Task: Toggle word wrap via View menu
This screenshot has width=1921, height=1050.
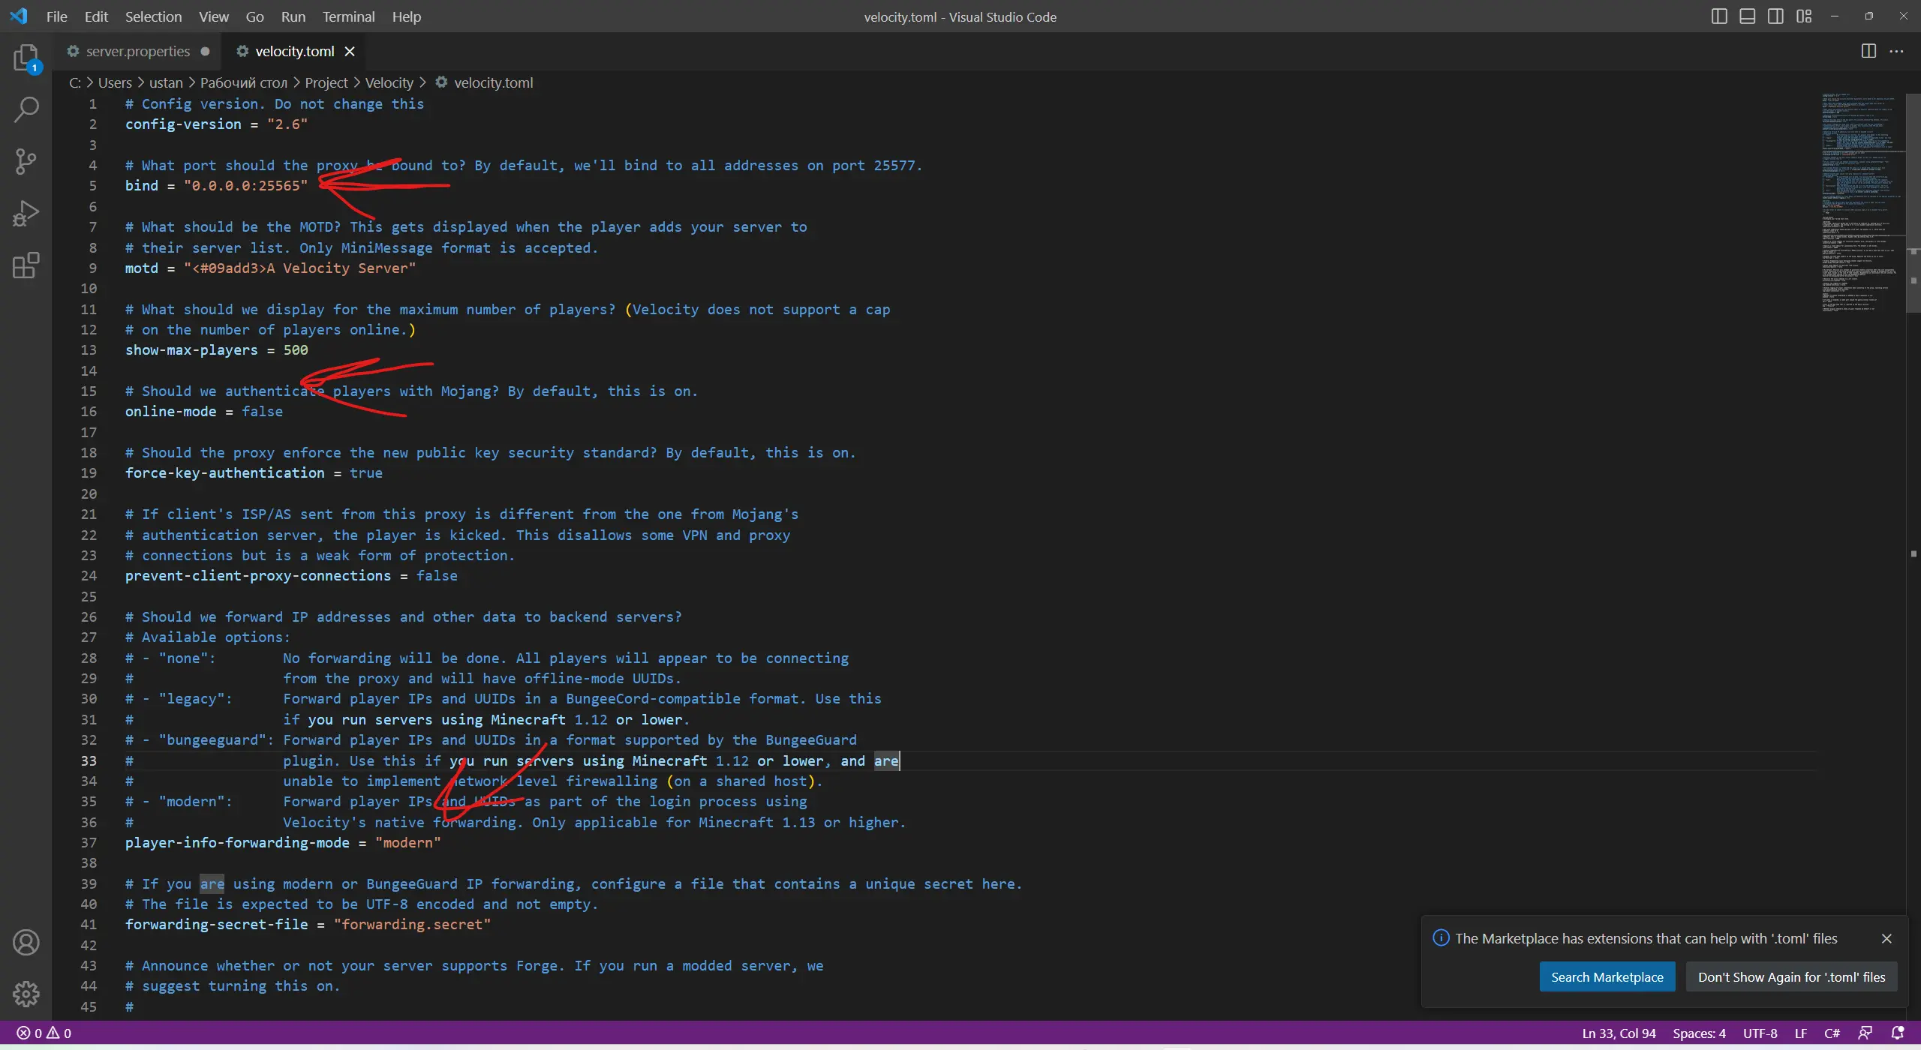Action: point(211,16)
